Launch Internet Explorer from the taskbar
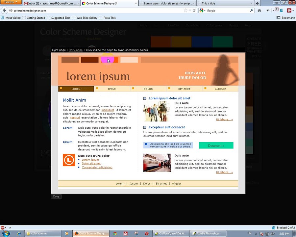The image size is (296, 237). click(19, 234)
